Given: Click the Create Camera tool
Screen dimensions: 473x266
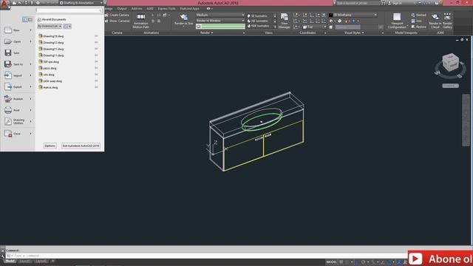Looking at the screenshot, I should (117, 15).
